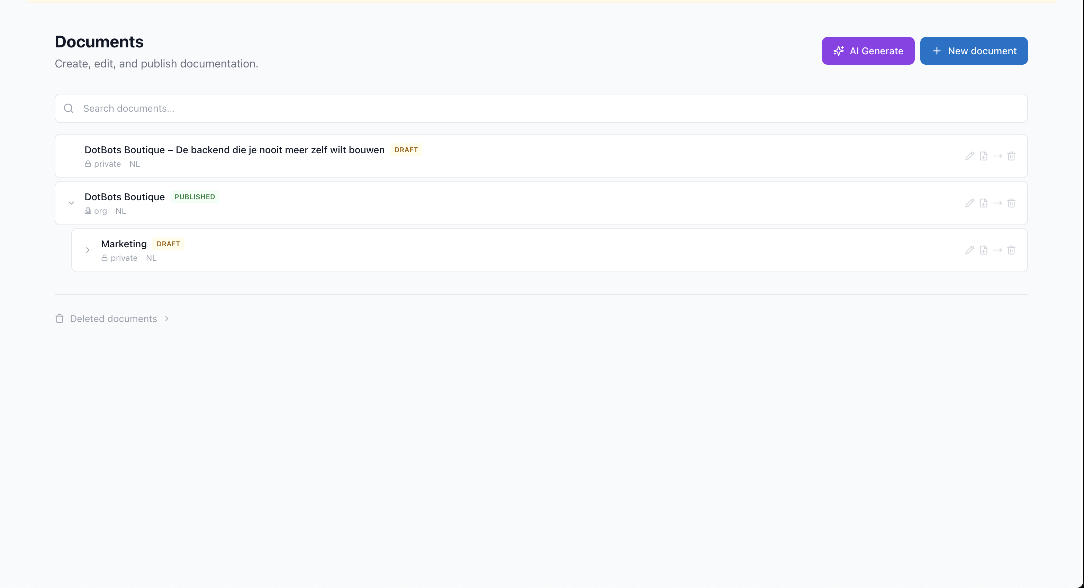Expand the Marketing document row
Viewport: 1084px width, 588px height.
pos(88,250)
